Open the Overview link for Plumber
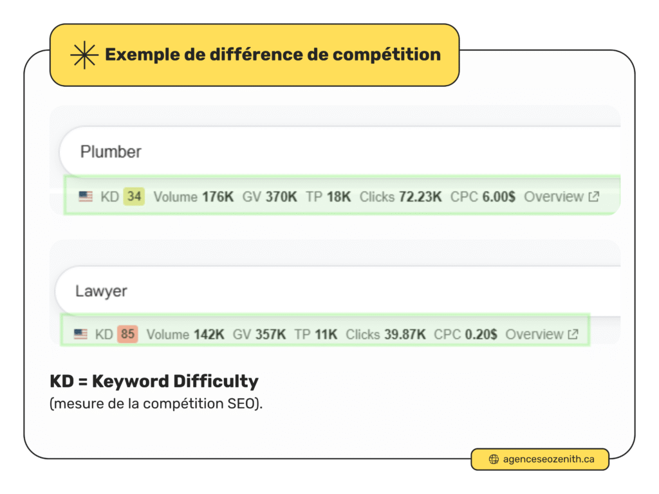This screenshot has height=494, width=659. point(553,197)
